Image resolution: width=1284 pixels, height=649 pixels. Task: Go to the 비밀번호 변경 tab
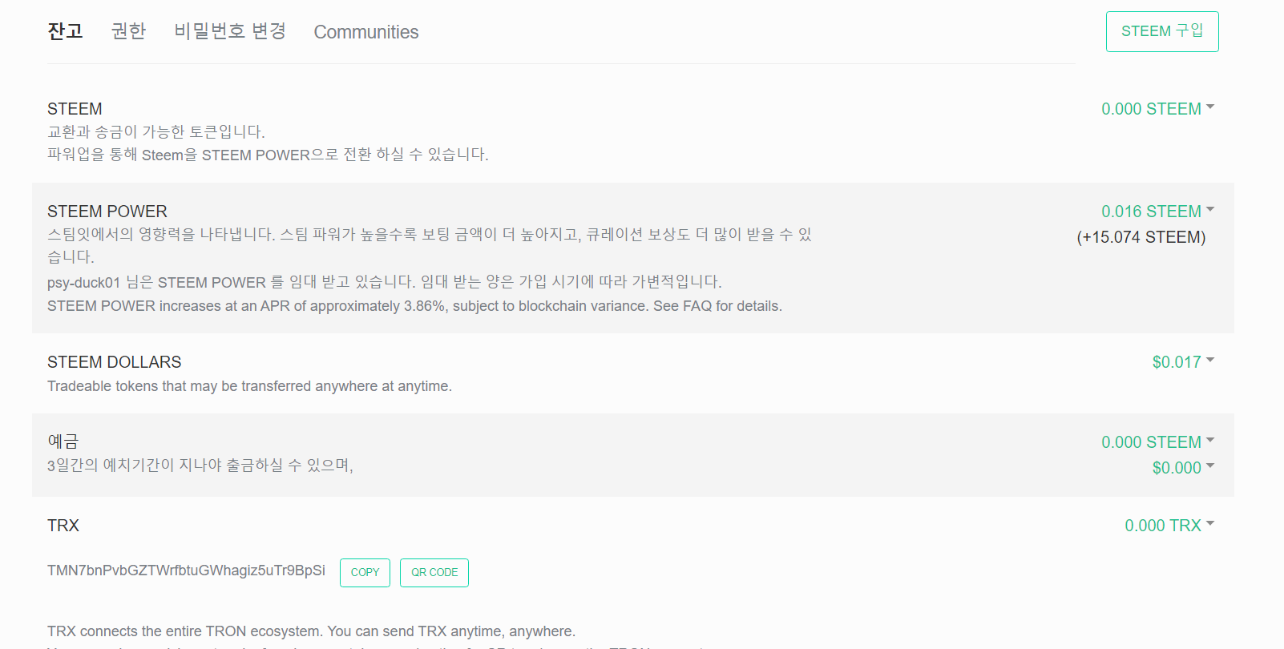(x=230, y=31)
